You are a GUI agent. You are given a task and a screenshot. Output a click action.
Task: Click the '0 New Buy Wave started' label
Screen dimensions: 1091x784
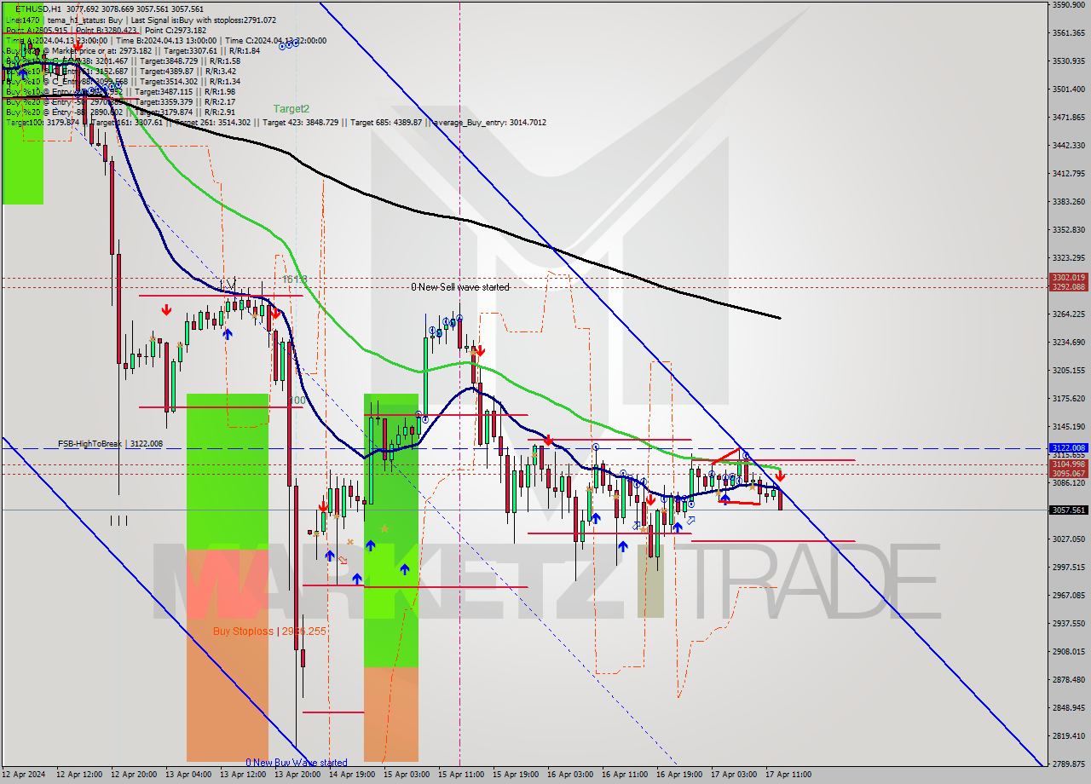pos(297,763)
